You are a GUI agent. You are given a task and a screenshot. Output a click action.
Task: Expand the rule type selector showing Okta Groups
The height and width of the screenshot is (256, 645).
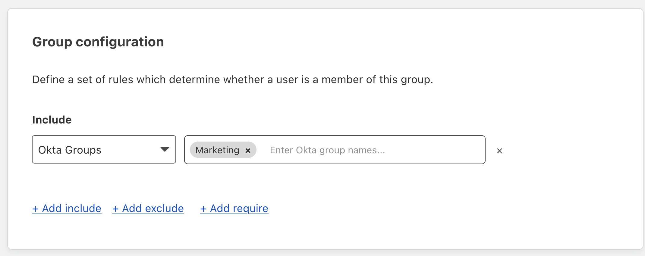click(x=104, y=150)
